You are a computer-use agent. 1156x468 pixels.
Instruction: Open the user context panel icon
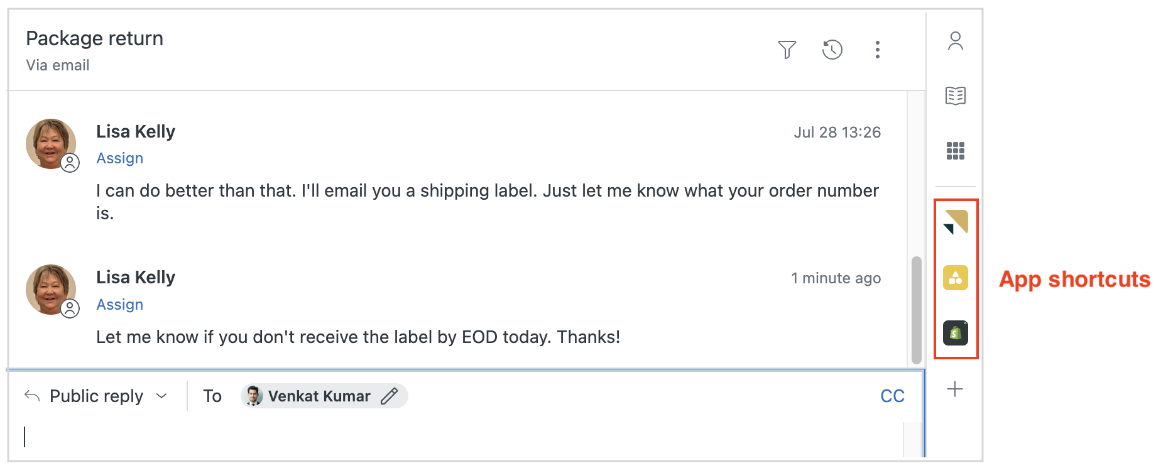point(955,41)
